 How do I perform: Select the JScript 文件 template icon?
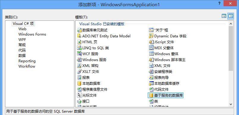pyautogui.click(x=151, y=42)
